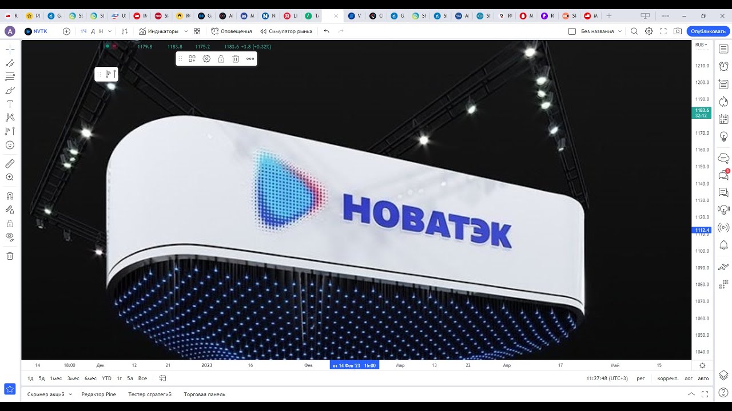Open object tree layers icon
The width and height of the screenshot is (732, 411).
point(723,375)
